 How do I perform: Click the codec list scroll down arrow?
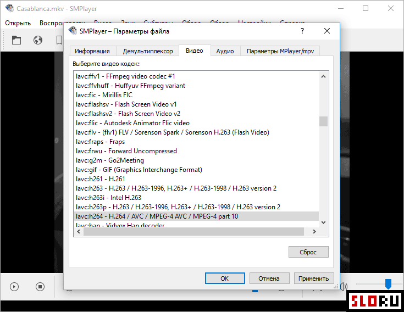click(x=323, y=222)
